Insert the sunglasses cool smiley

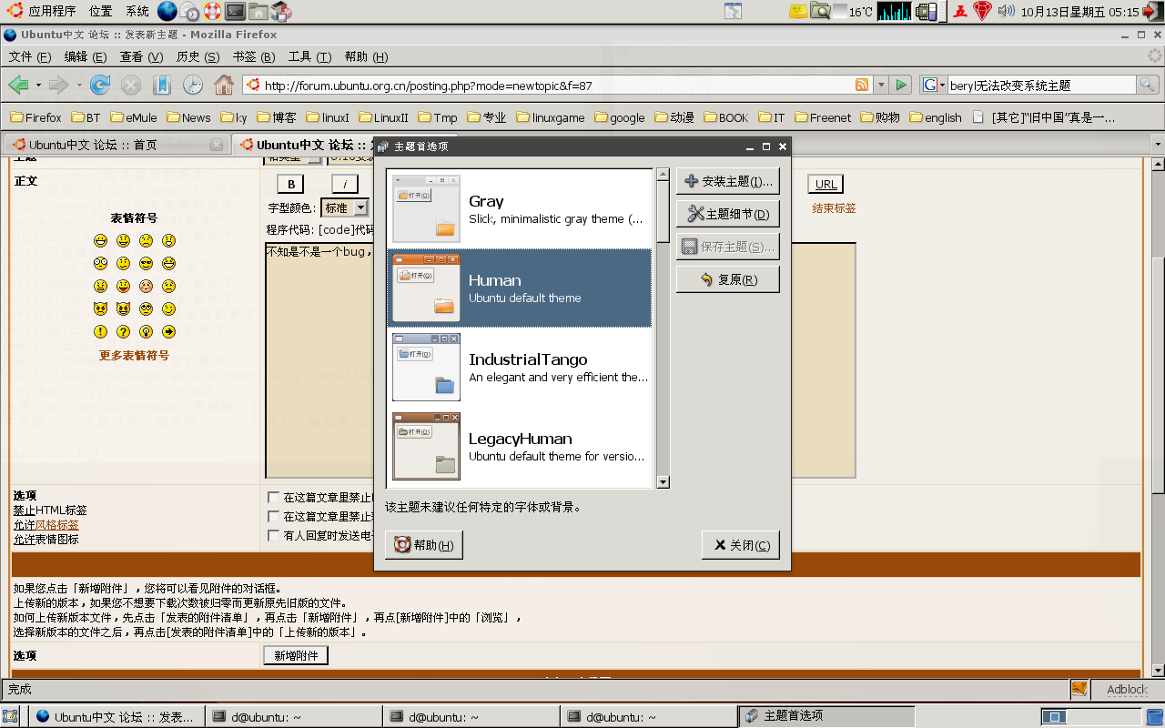click(x=146, y=264)
